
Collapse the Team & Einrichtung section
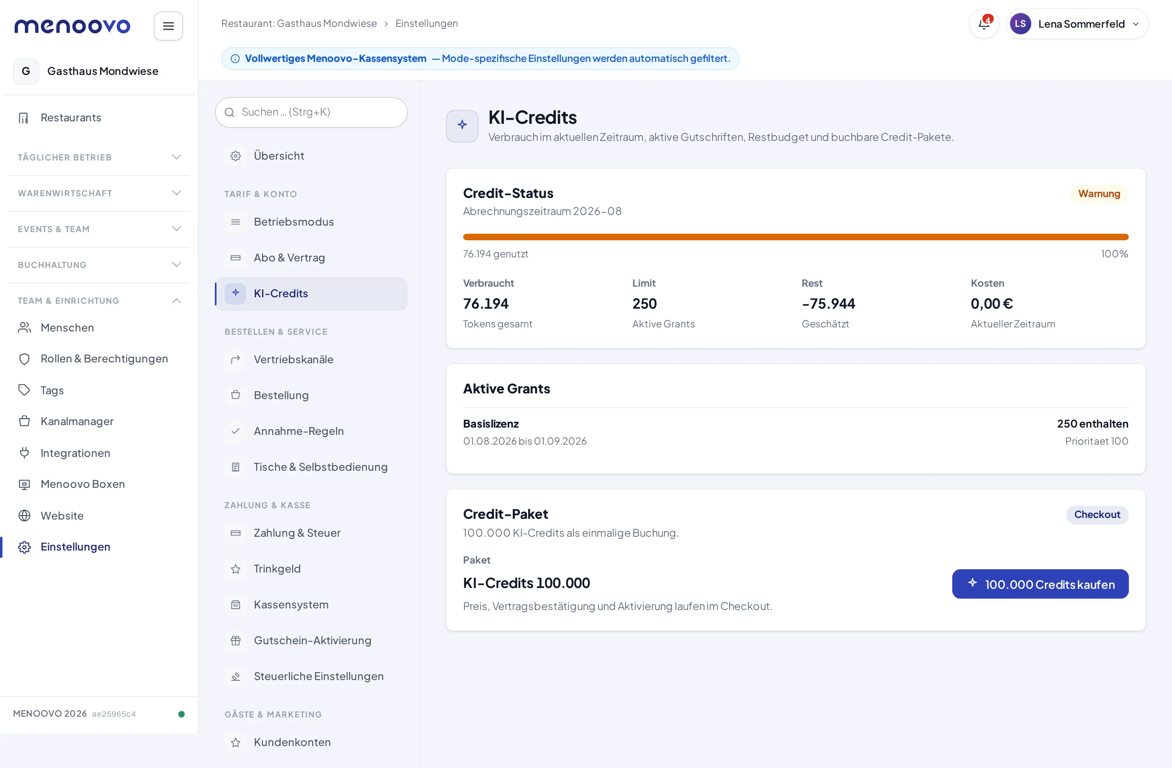tap(98, 301)
